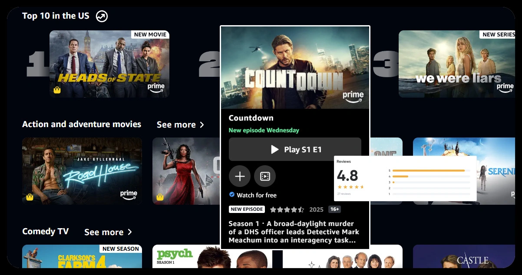Screen dimensions: 522x275
Task: Open Clarkson's Farm 4 thumbnail
Action: tap(82, 256)
